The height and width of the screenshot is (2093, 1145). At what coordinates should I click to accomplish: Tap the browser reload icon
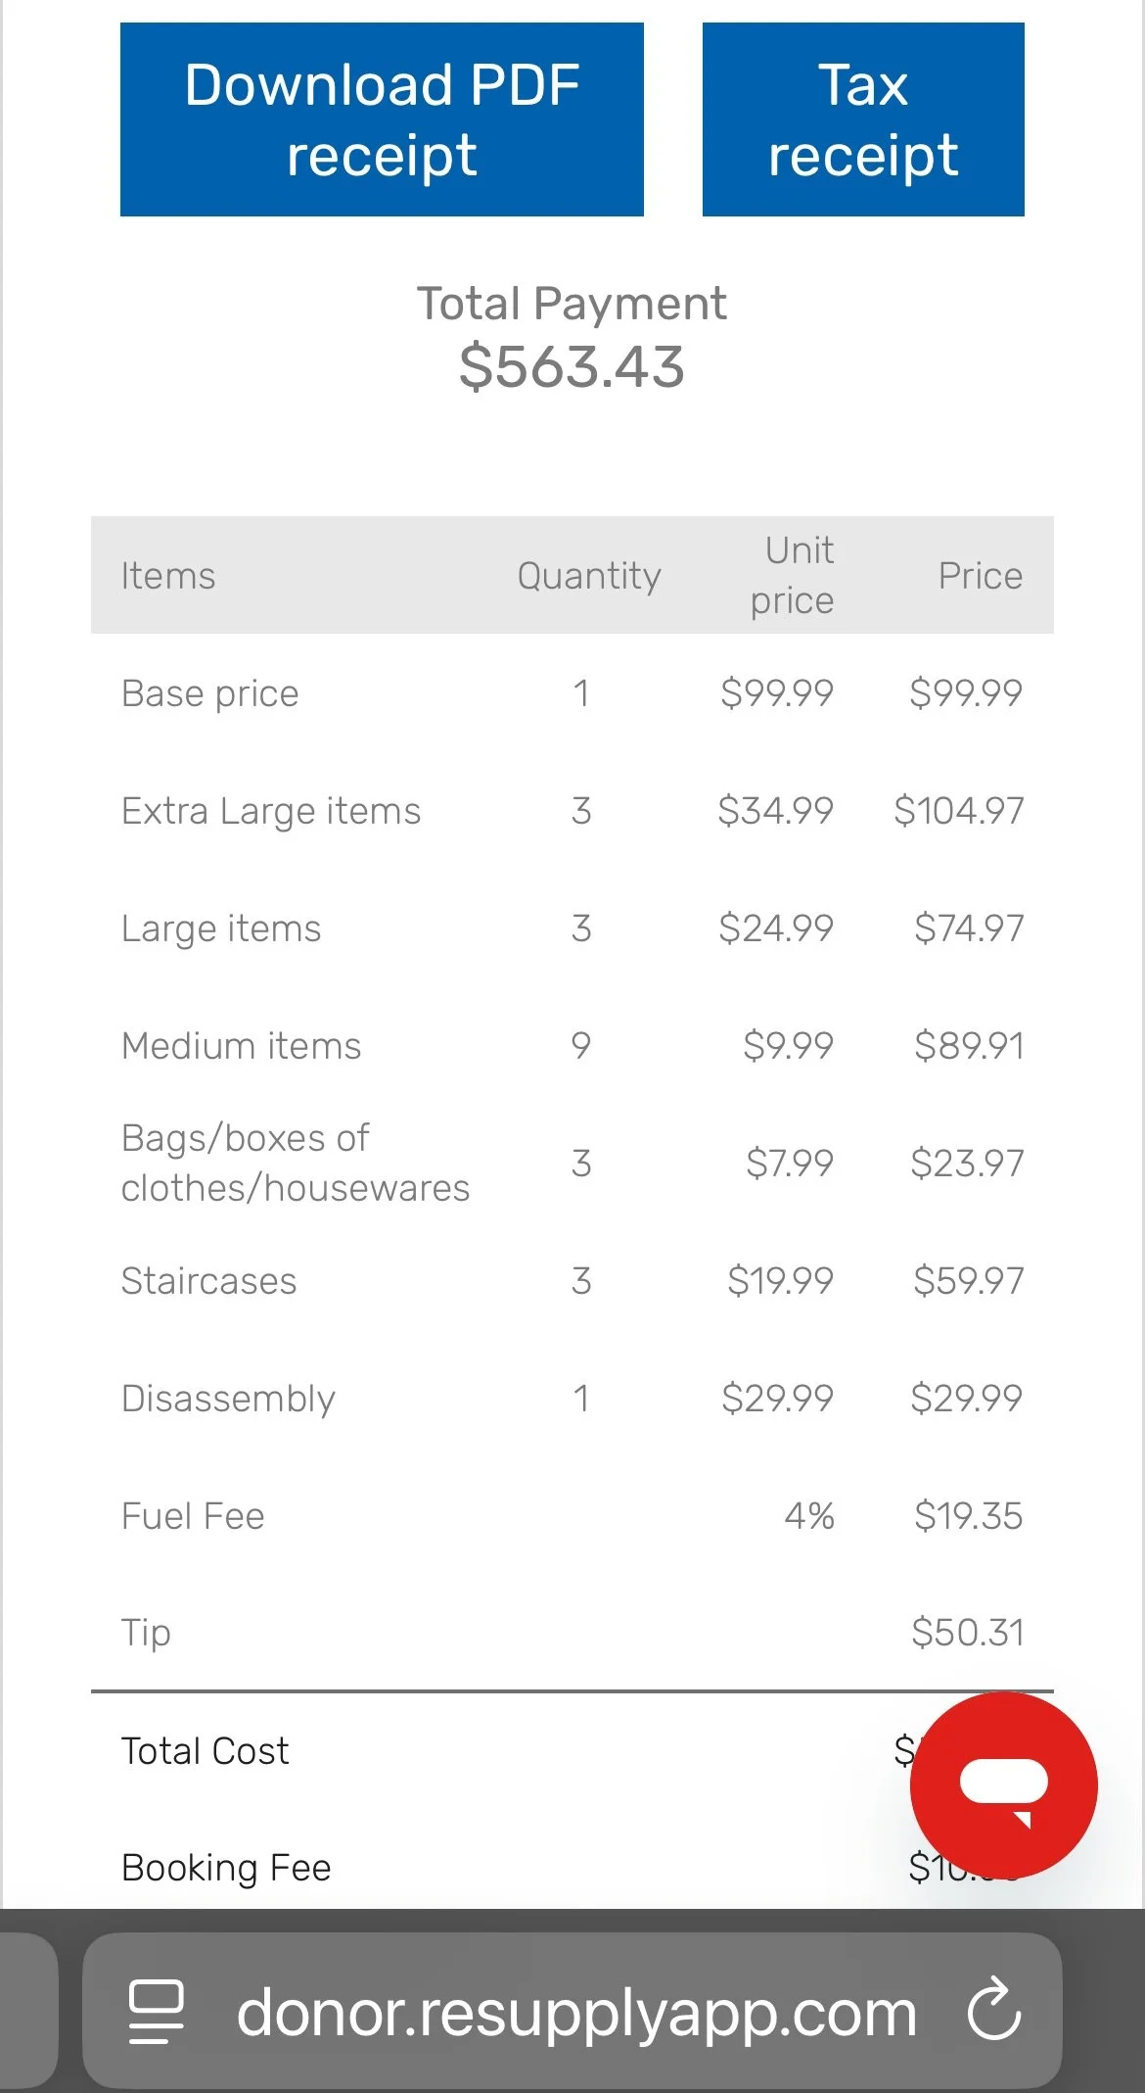pos(993,2014)
